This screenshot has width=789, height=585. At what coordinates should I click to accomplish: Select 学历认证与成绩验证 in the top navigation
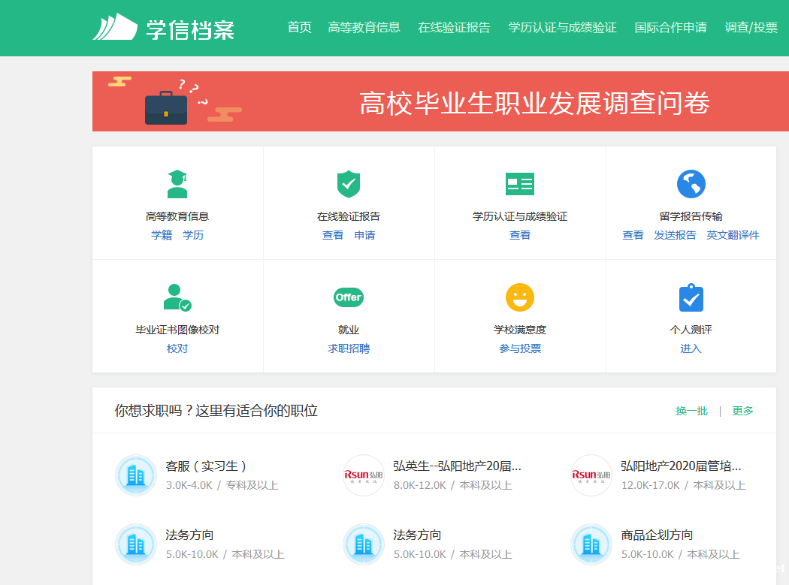562,27
